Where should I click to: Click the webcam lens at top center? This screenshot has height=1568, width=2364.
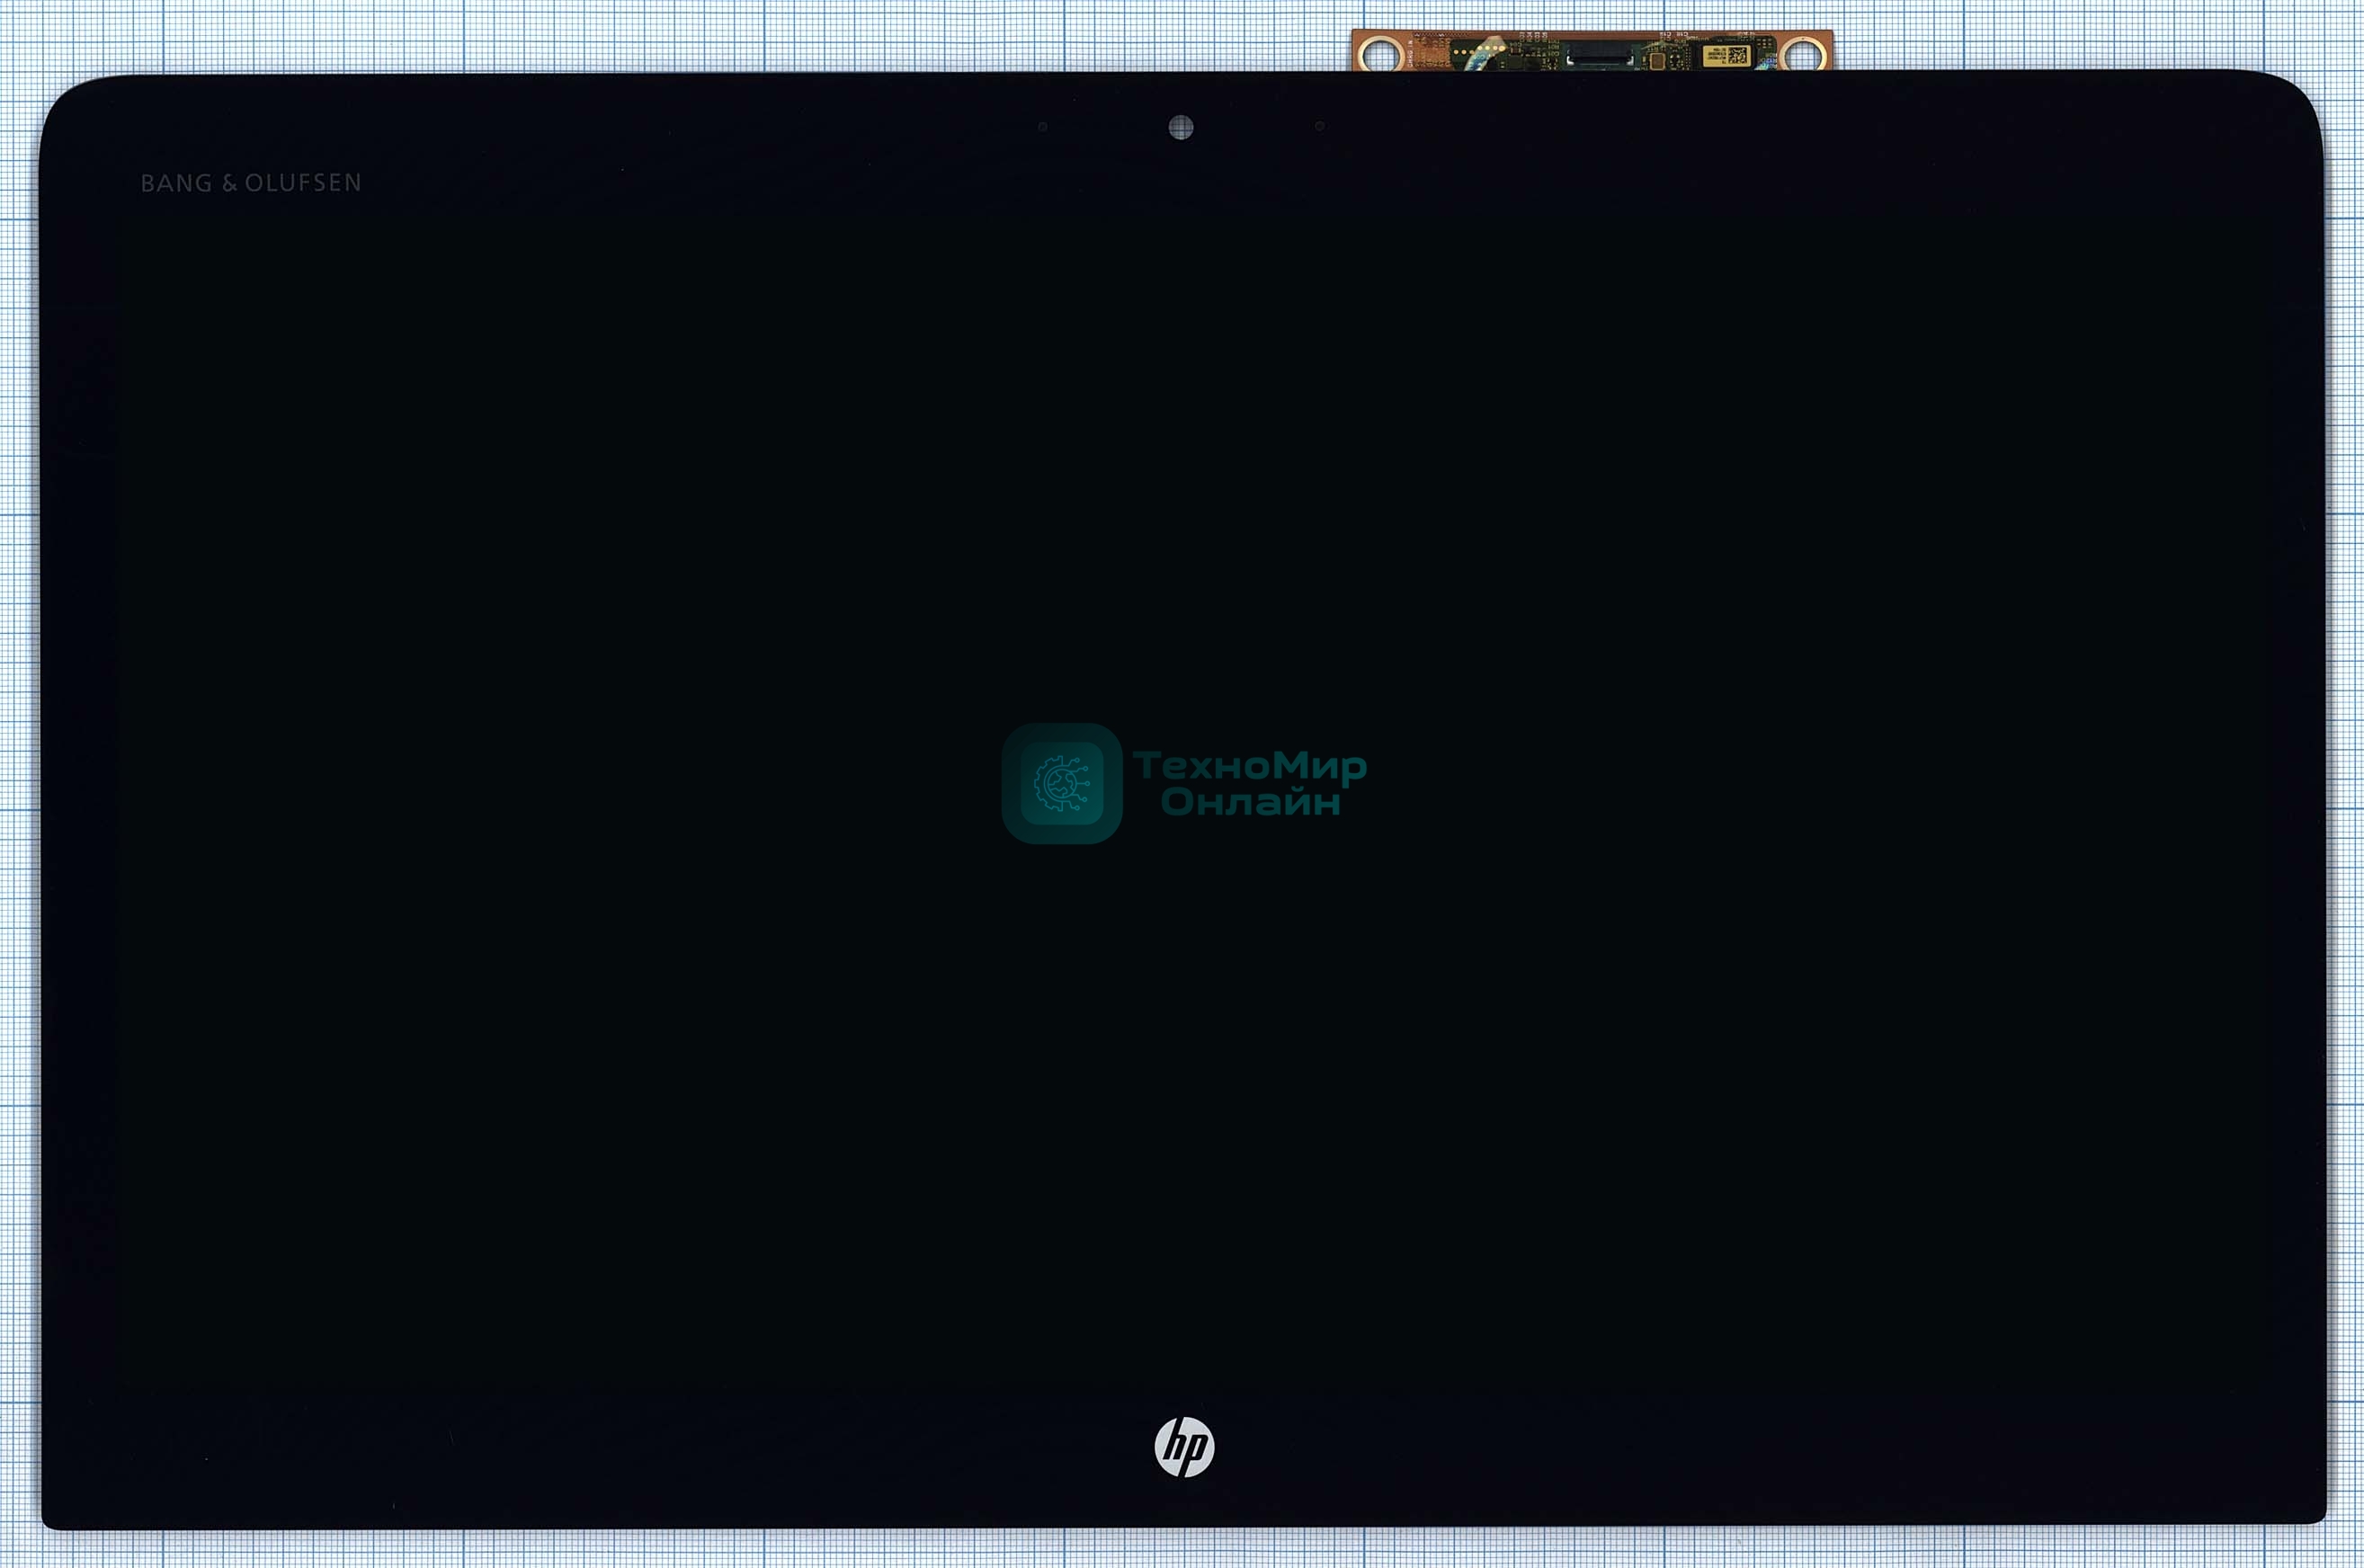[x=1180, y=127]
